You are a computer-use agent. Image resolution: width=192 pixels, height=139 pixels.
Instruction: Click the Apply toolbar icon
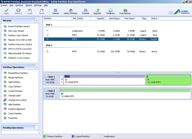(6, 11)
